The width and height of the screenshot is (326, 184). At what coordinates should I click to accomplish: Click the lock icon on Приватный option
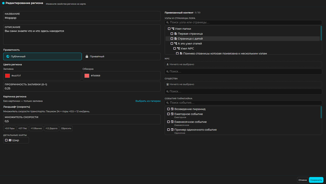pos(87,56)
